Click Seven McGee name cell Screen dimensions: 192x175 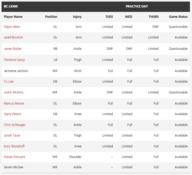click(x=13, y=167)
